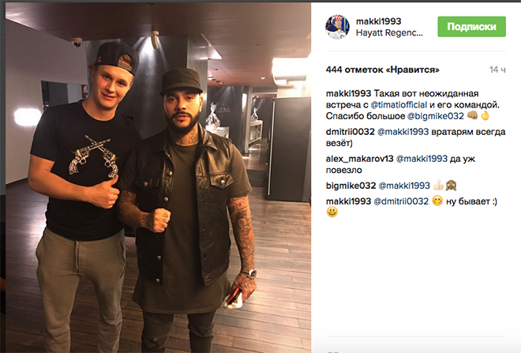This screenshot has width=521, height=353.
Task: View the 444 likes list
Action: [x=382, y=69]
